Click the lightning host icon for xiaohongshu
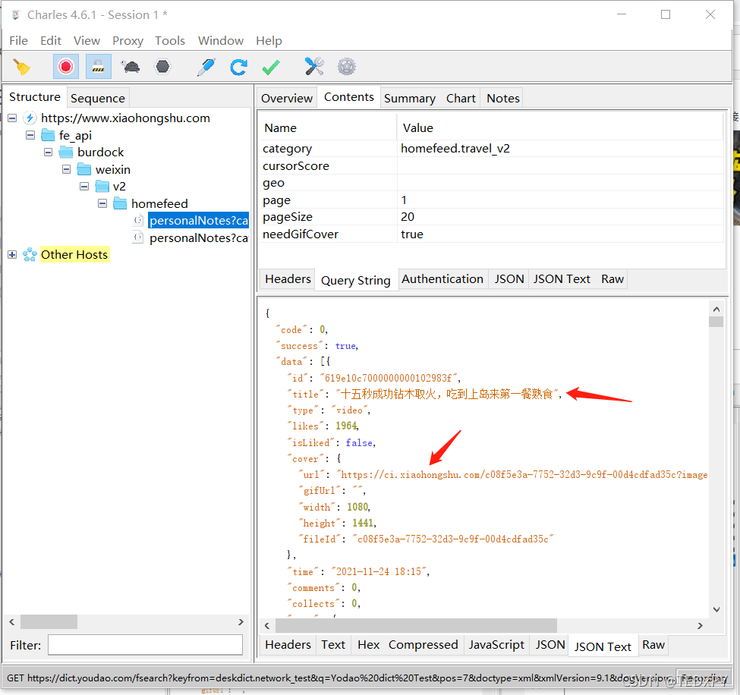 point(30,118)
